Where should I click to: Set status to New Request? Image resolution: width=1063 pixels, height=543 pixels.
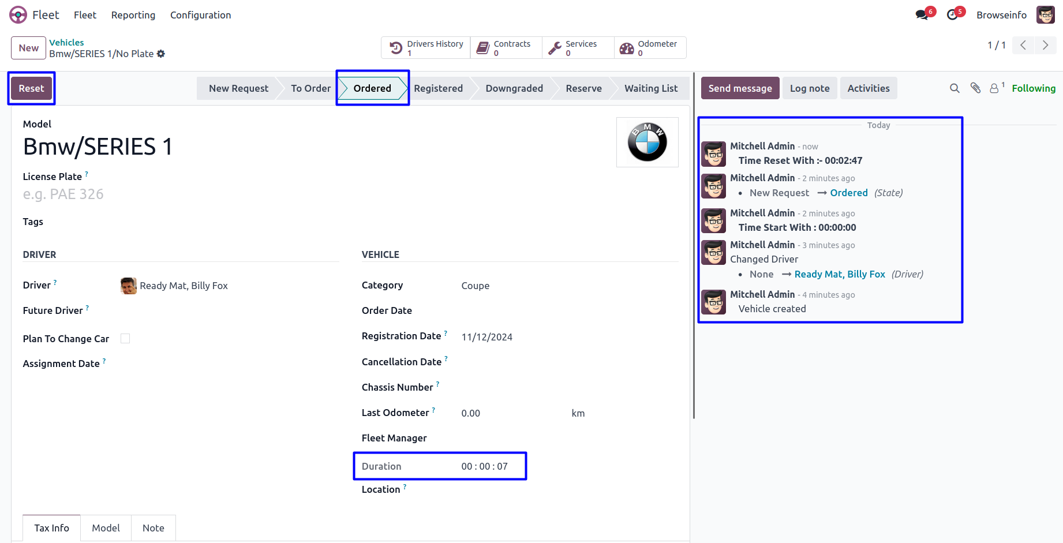pyautogui.click(x=238, y=88)
